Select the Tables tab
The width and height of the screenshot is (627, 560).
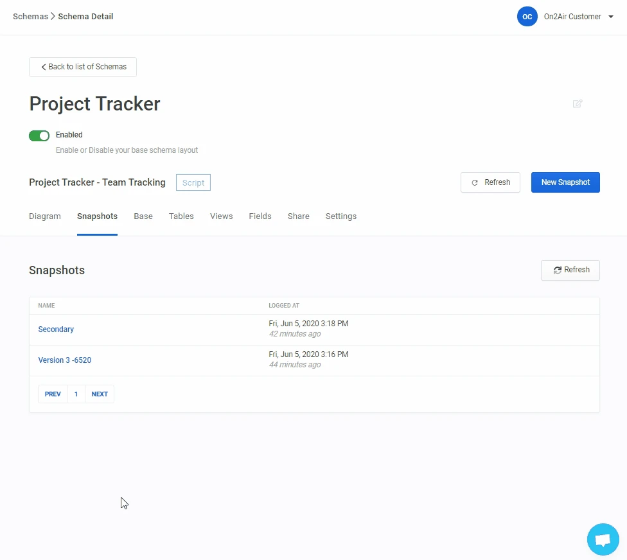click(x=181, y=216)
